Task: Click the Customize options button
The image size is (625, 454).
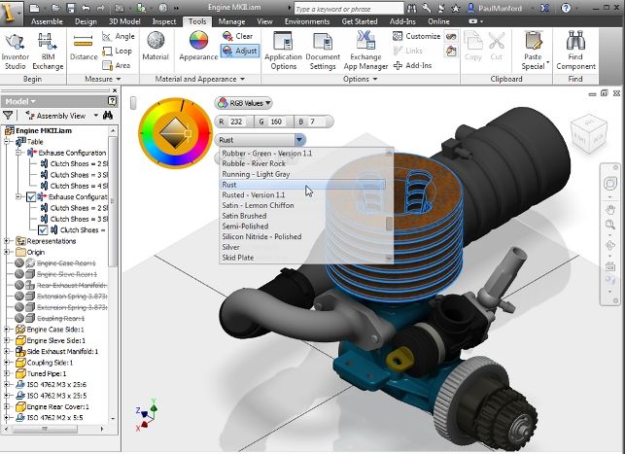Action: (x=416, y=36)
